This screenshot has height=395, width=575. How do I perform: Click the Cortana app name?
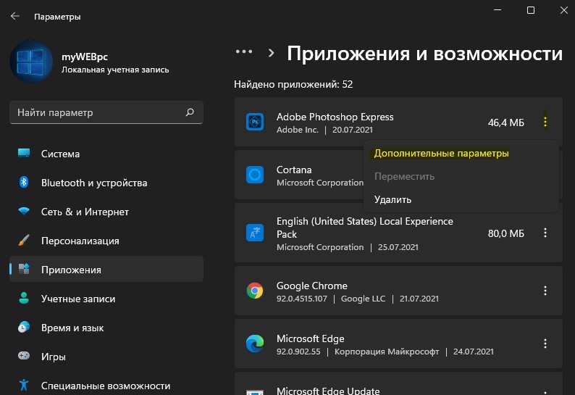(x=294, y=170)
